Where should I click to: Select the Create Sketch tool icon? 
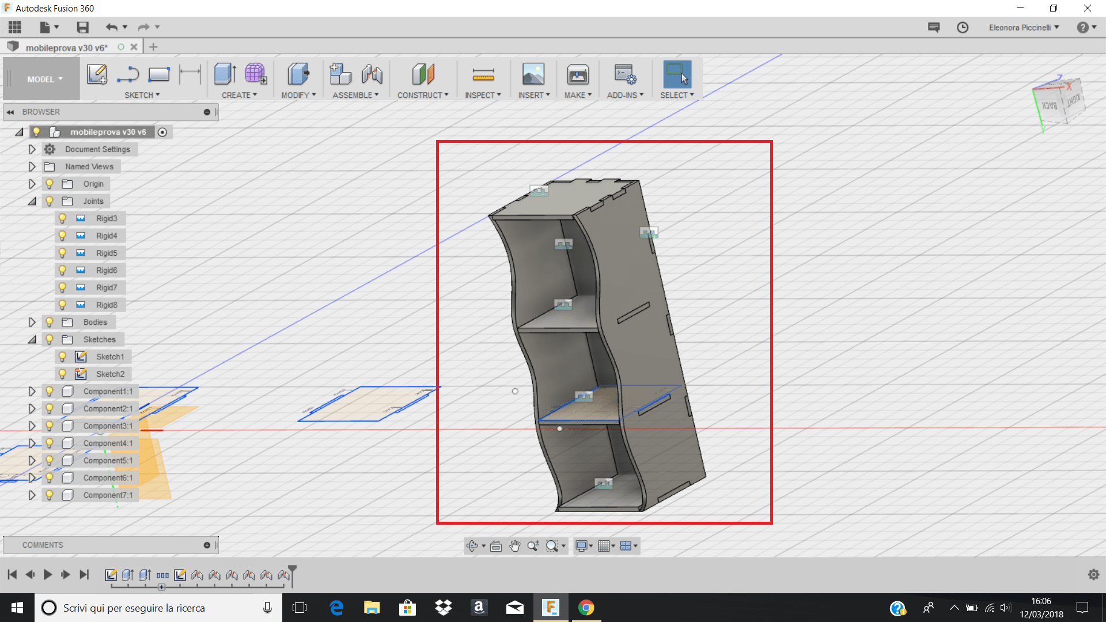point(97,74)
